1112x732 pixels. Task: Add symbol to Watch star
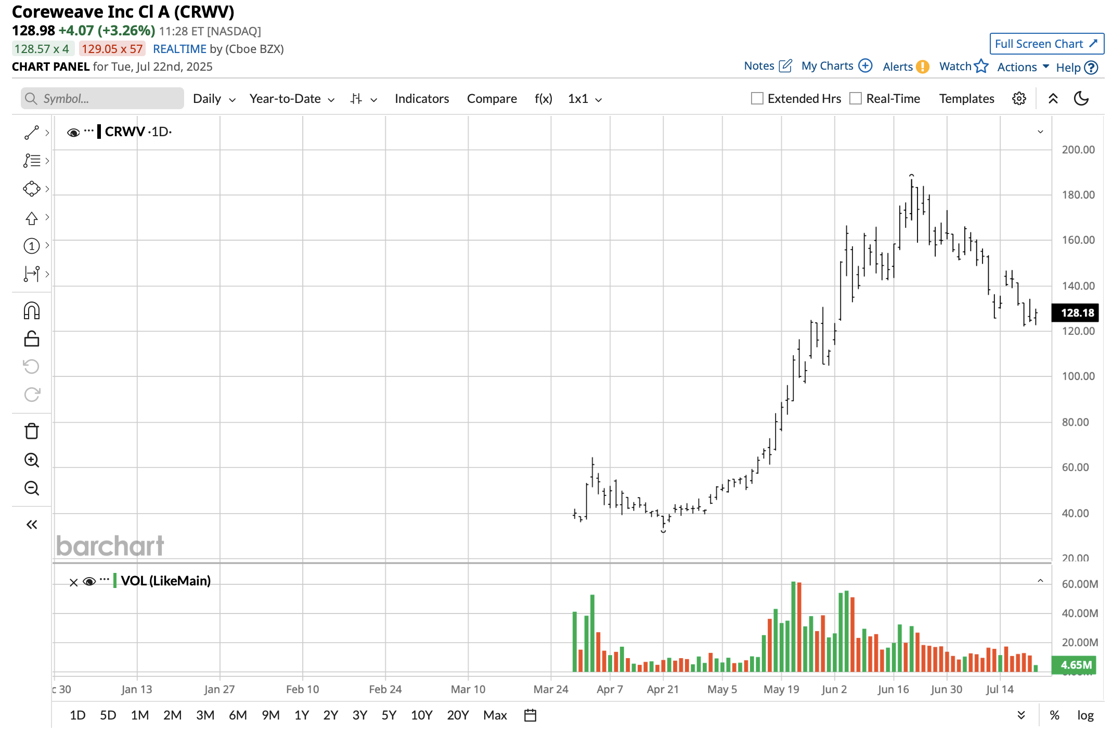[981, 66]
